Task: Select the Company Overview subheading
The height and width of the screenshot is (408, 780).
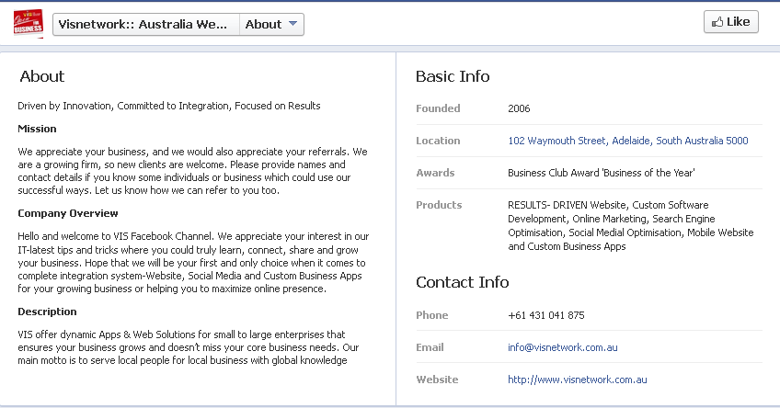Action: point(68,213)
